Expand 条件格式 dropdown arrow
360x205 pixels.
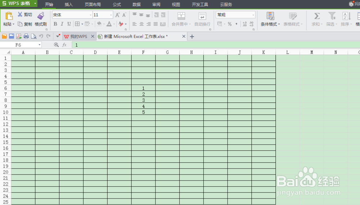click(279, 24)
